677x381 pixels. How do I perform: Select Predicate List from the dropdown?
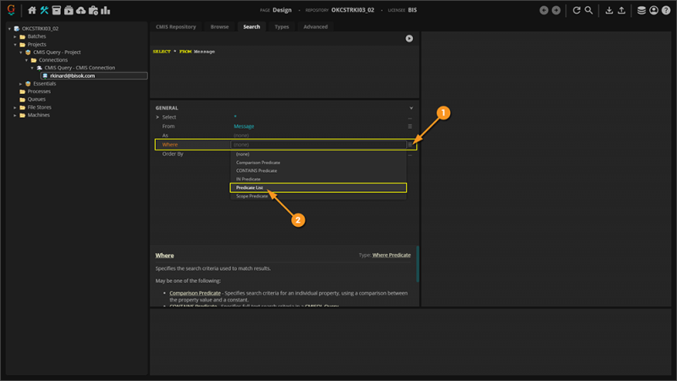click(253, 188)
